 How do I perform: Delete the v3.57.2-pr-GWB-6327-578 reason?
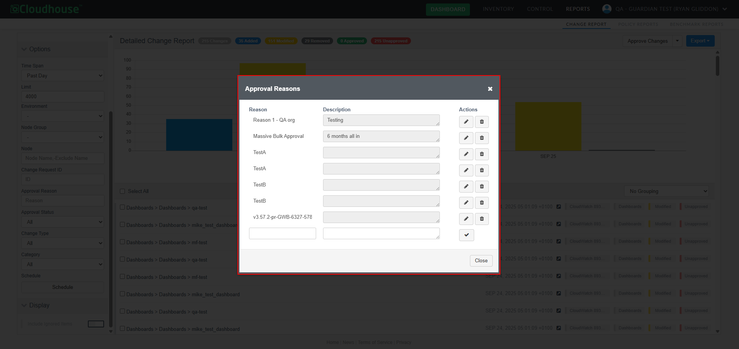click(x=481, y=219)
